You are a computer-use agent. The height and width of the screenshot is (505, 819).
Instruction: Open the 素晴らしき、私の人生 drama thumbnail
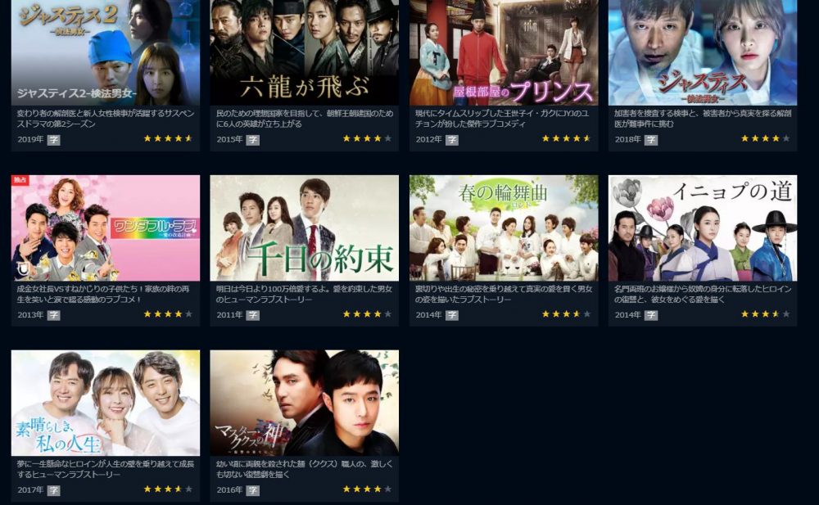click(106, 404)
